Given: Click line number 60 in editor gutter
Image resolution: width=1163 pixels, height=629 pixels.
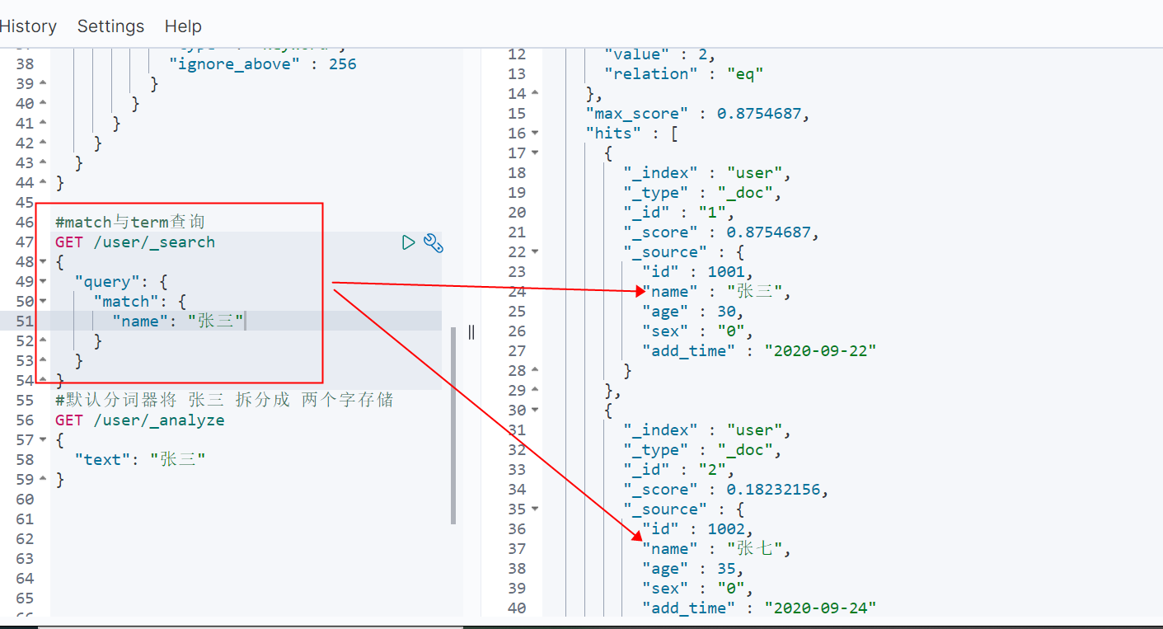Looking at the screenshot, I should [25, 500].
